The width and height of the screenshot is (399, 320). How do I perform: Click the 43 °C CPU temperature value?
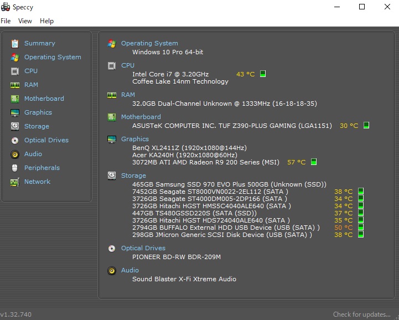click(246, 74)
